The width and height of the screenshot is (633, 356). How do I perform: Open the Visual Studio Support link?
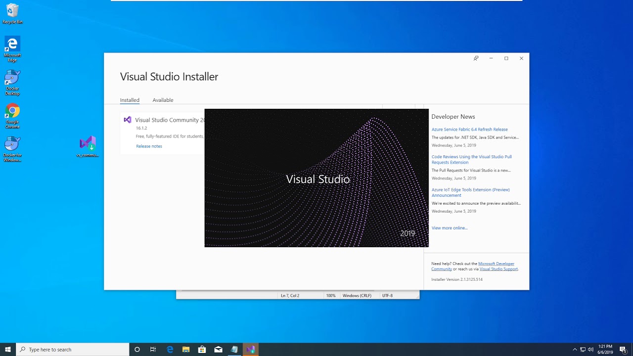(498, 269)
